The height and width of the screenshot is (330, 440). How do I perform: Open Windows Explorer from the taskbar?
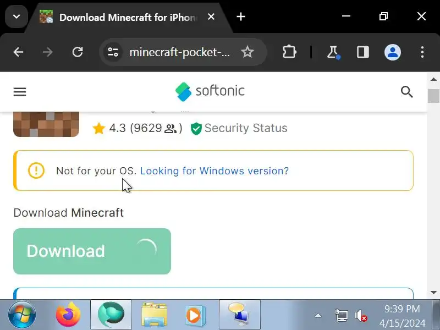point(154,315)
